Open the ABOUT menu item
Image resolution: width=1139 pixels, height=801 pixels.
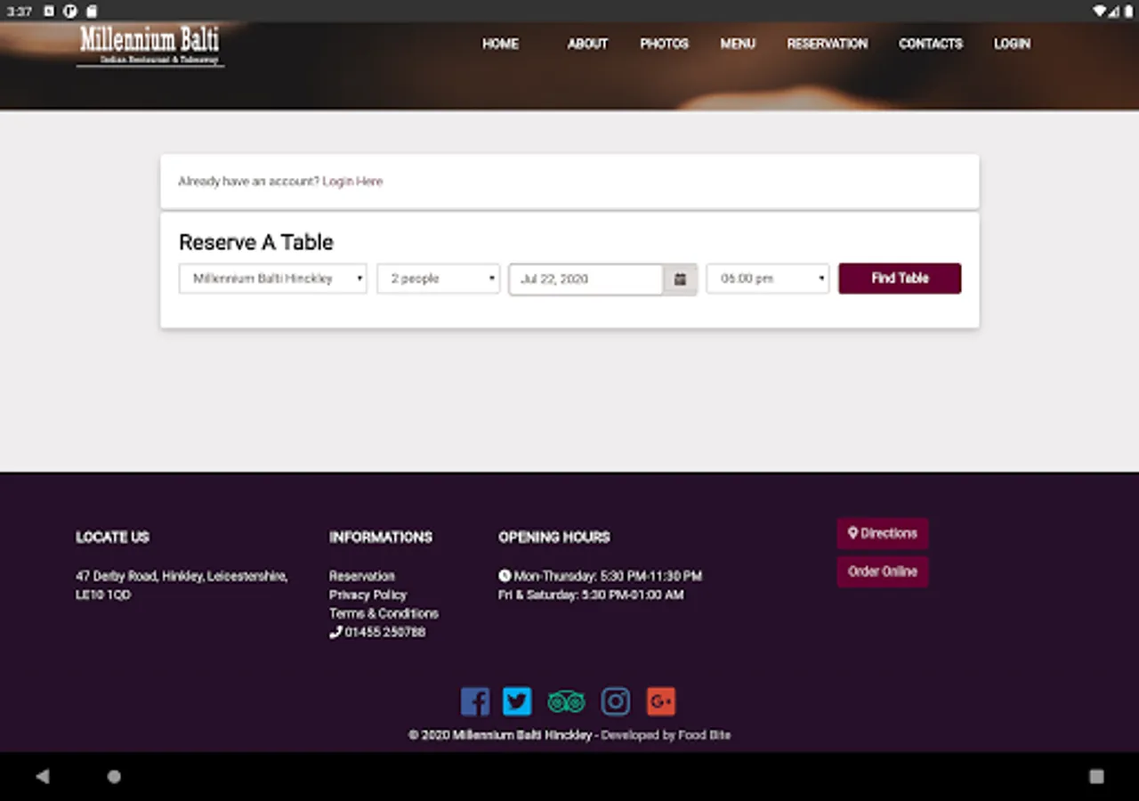click(x=587, y=44)
